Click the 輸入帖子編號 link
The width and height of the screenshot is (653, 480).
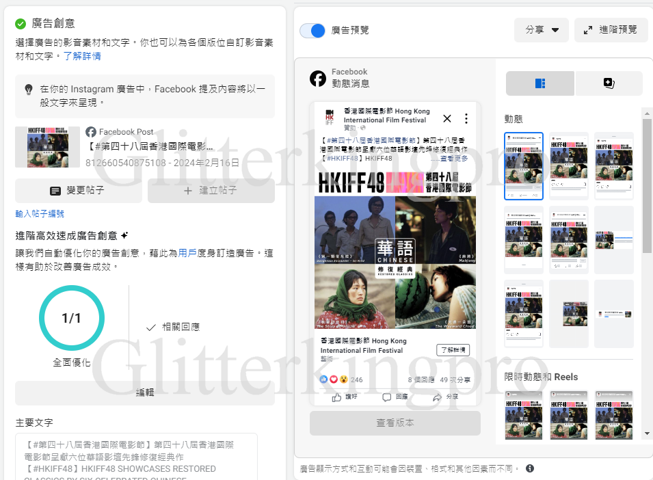coord(40,213)
